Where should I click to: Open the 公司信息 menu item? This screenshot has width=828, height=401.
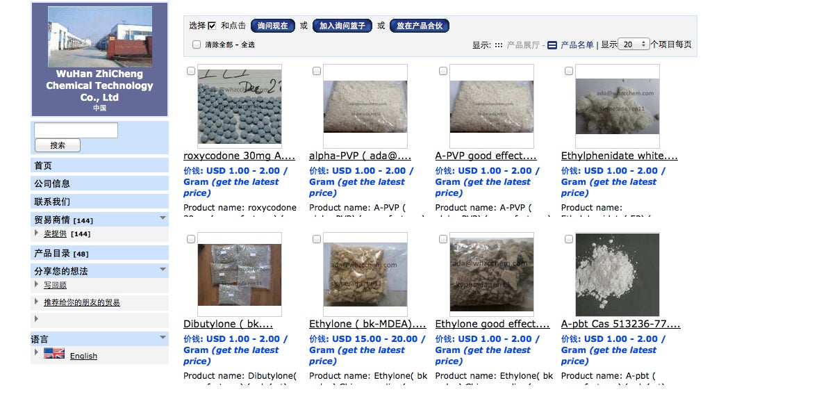click(100, 183)
